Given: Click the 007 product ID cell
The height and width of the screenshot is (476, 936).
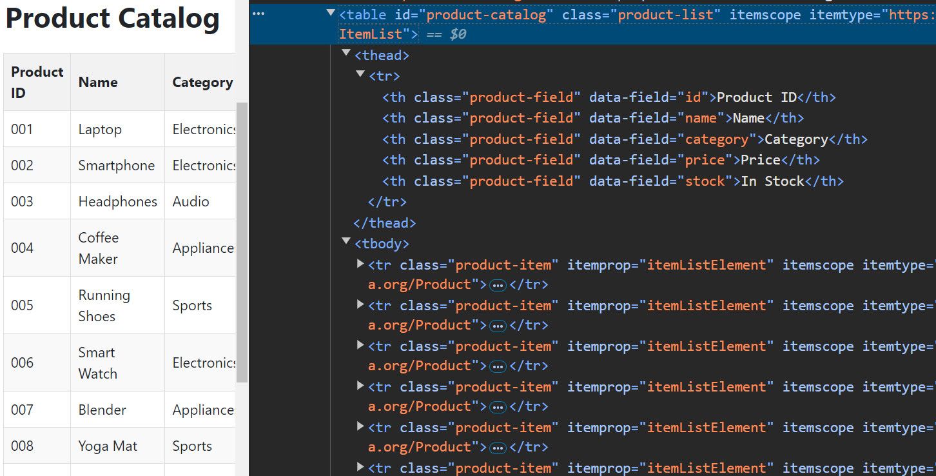Looking at the screenshot, I should click(37, 410).
